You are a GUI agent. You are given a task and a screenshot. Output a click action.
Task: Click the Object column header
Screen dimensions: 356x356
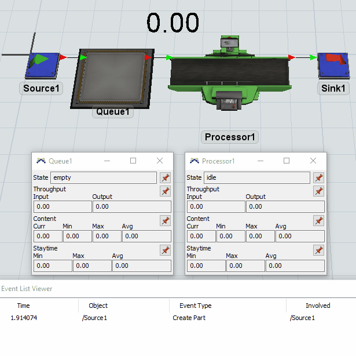click(x=98, y=306)
